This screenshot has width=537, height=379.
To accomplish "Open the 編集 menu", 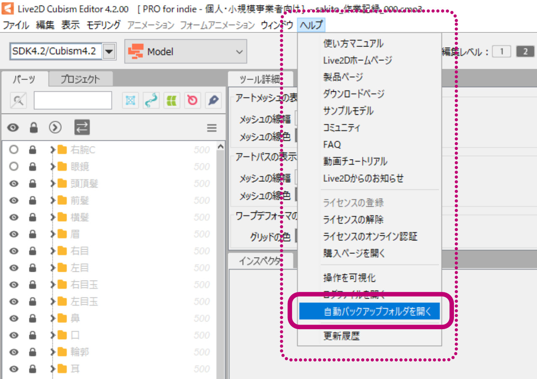I will point(45,25).
